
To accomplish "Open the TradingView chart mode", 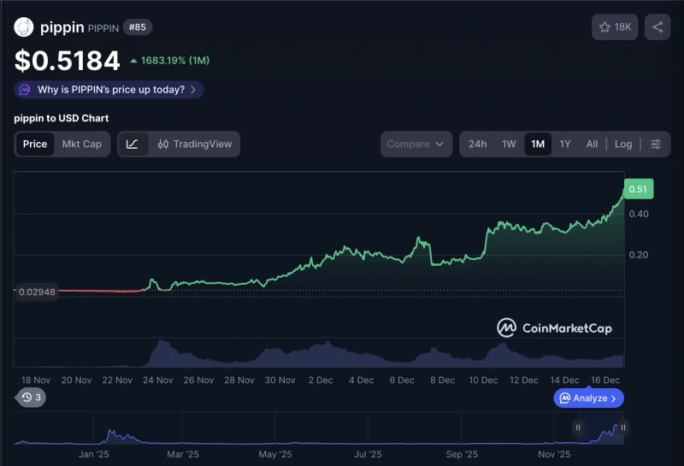I will (x=195, y=144).
